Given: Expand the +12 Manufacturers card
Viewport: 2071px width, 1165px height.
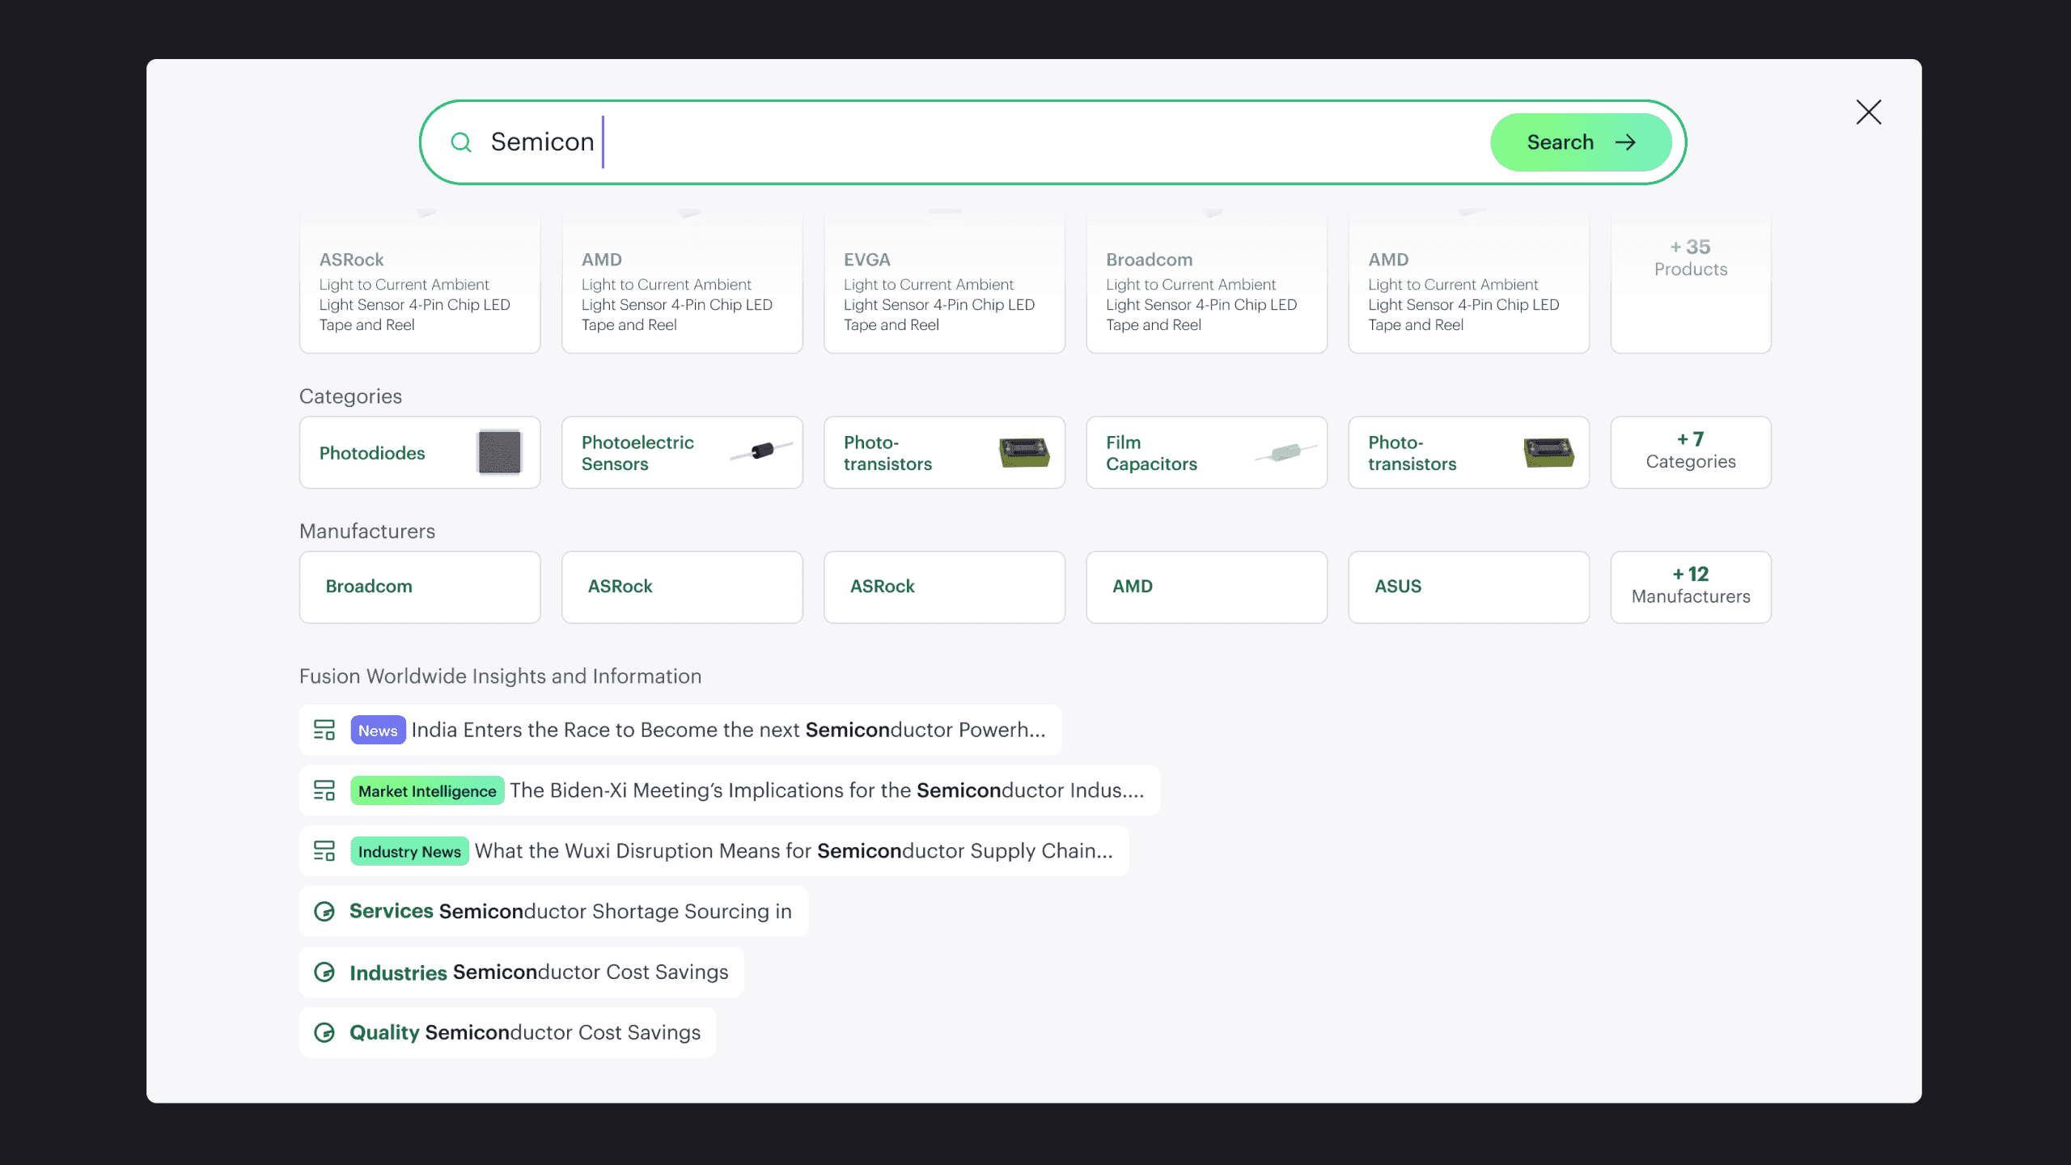Looking at the screenshot, I should click(x=1690, y=587).
